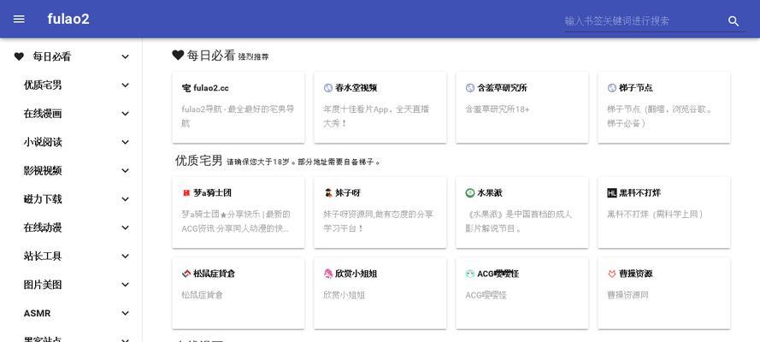Expand the 在线动漫 sidebar chevron
This screenshot has width=760, height=342.
click(125, 227)
